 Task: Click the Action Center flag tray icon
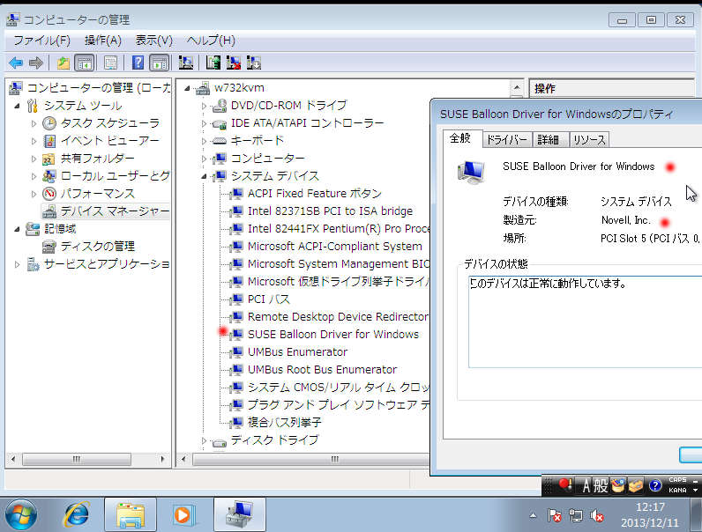(554, 516)
